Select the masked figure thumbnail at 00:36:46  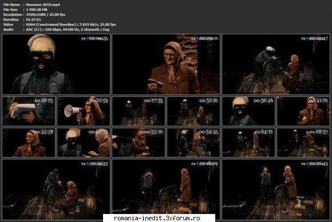(x=248, y=111)
